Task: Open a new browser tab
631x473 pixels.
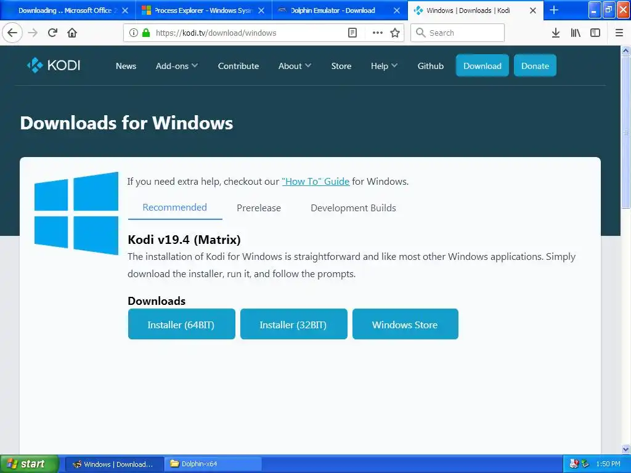Action: [554, 10]
